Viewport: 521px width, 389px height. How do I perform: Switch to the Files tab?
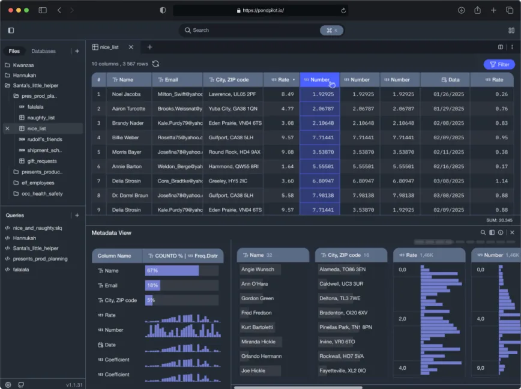pyautogui.click(x=14, y=51)
